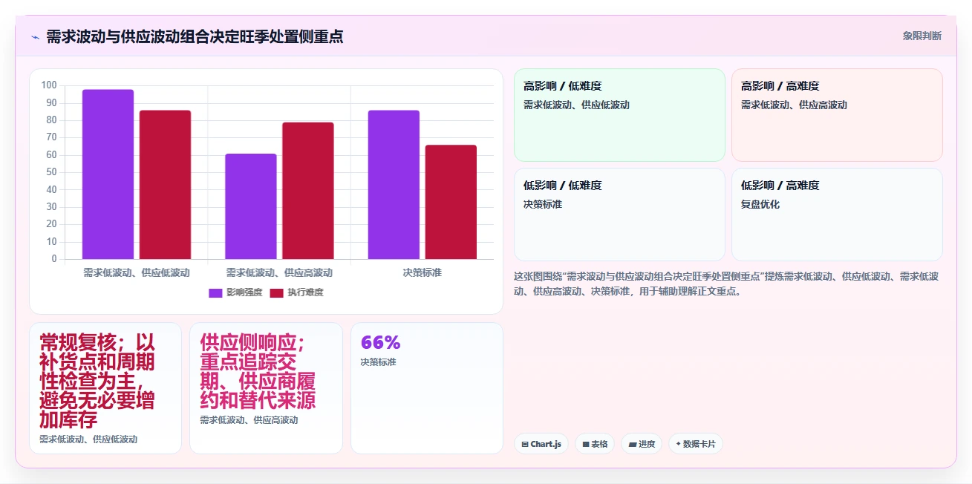Click 决策标准 caption under 66%
The height and width of the screenshot is (484, 972).
379,362
